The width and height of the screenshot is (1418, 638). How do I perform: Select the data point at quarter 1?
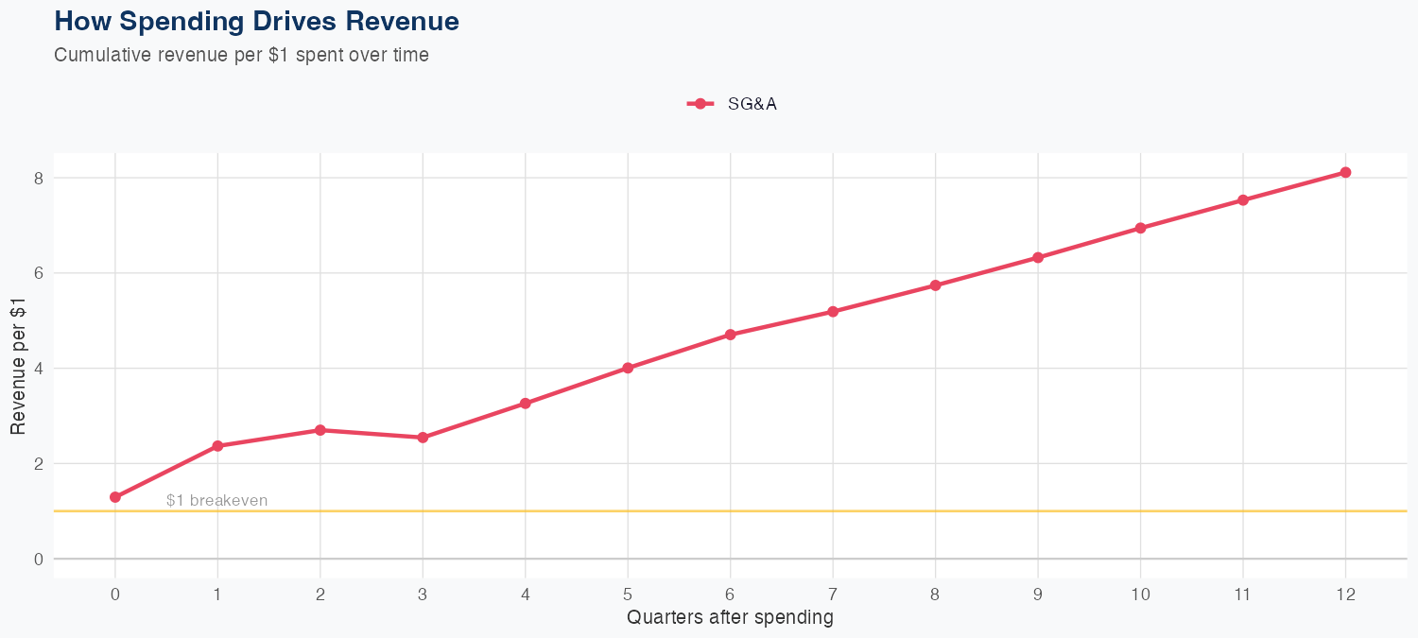pos(217,446)
